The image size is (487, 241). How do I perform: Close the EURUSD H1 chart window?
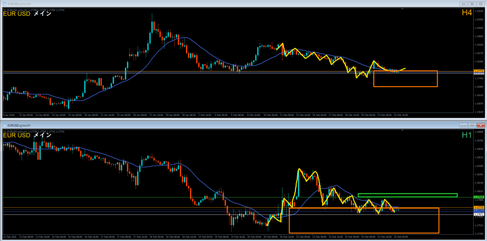coord(480,125)
